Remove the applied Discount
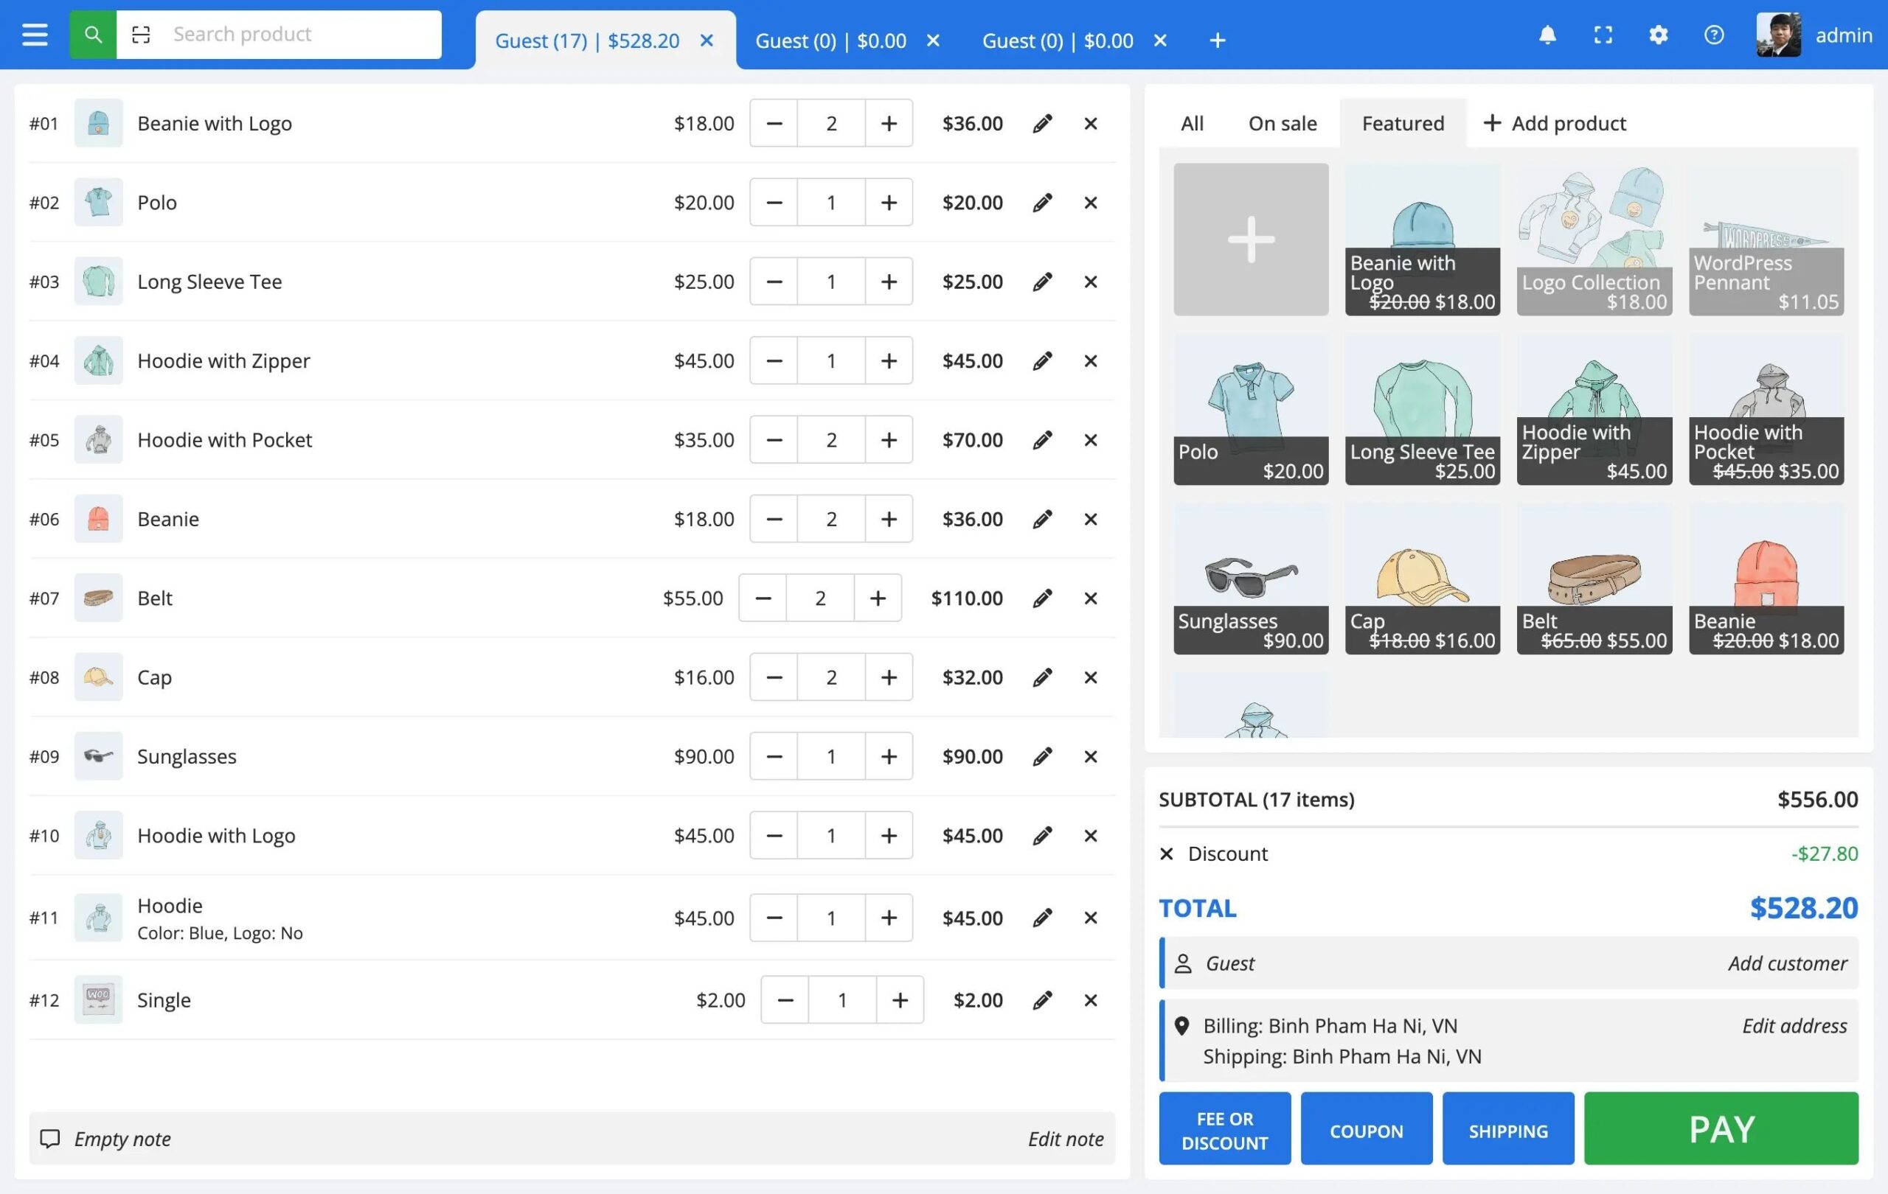 click(1167, 854)
